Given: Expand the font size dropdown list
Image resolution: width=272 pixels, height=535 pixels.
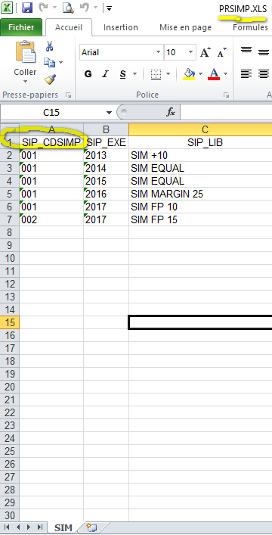Looking at the screenshot, I should point(190,52).
